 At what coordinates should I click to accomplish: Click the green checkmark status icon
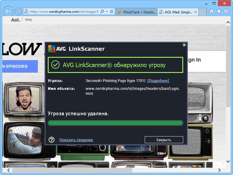55,64
